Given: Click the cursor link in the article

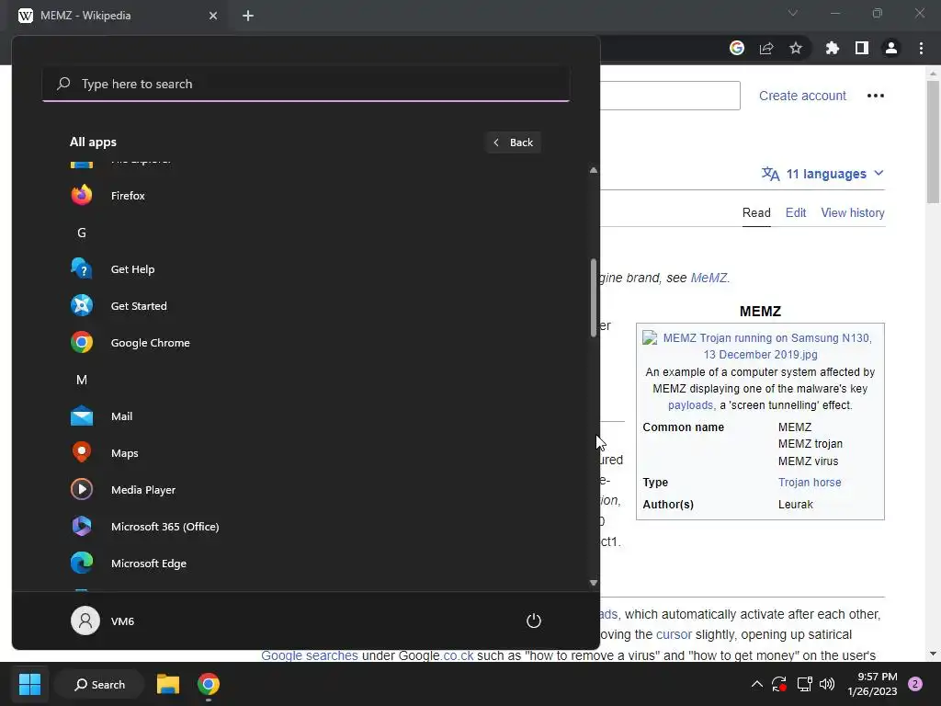Looking at the screenshot, I should tap(674, 634).
